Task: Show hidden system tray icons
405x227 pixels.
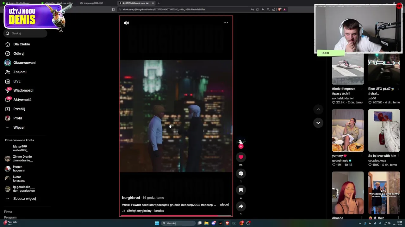Action: coord(360,223)
